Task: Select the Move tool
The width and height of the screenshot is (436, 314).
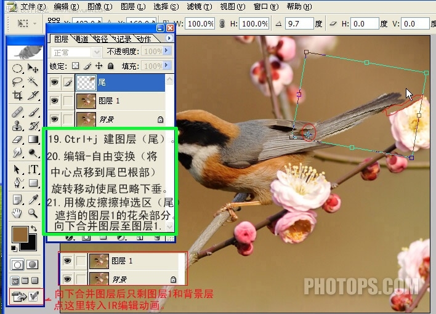Action: pyautogui.click(x=33, y=68)
